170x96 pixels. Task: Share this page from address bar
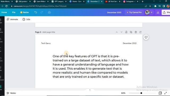pyautogui.click(x=146, y=6)
